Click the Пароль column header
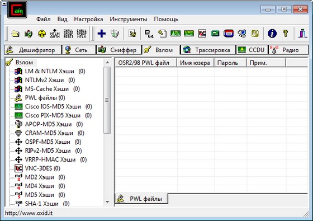 click(230, 63)
